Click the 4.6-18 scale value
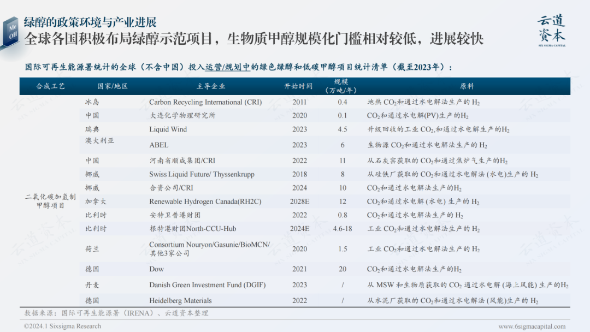This screenshot has width=590, height=332. pos(343,229)
